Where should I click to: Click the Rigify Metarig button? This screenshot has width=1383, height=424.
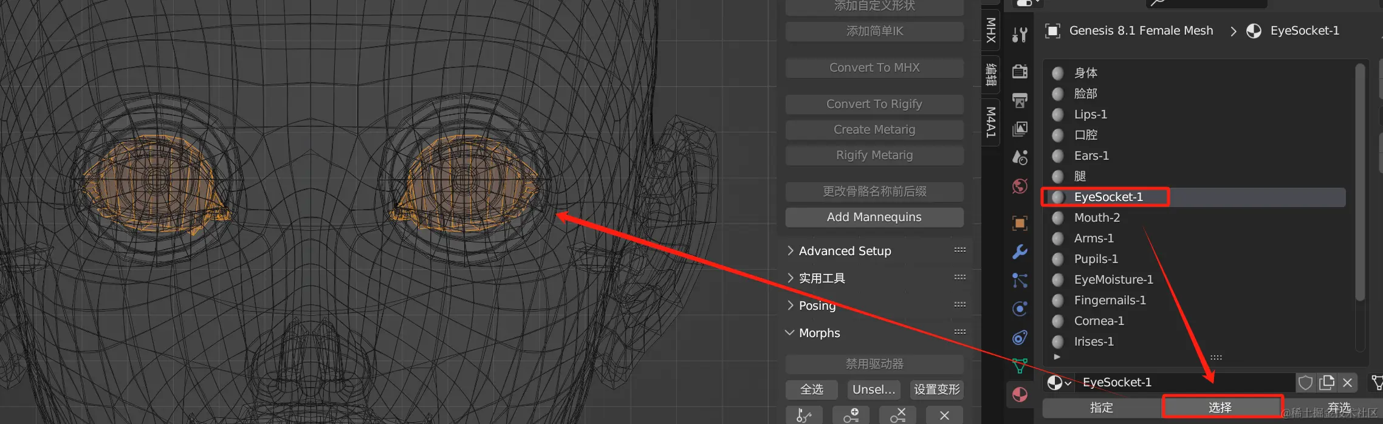pos(874,155)
